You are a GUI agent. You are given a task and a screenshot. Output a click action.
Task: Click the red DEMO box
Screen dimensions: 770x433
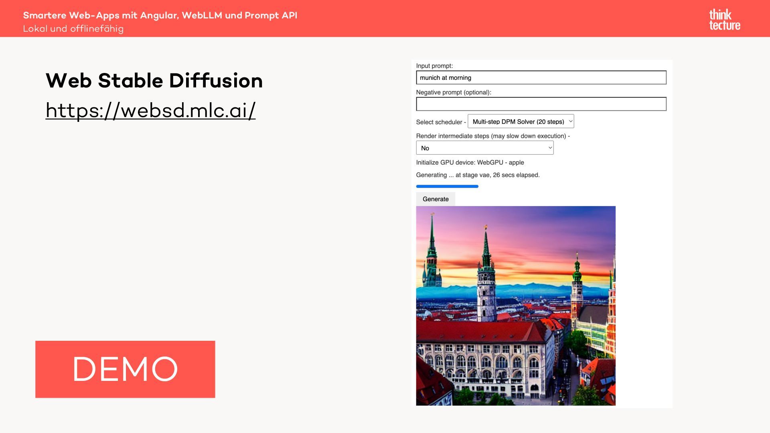point(125,369)
